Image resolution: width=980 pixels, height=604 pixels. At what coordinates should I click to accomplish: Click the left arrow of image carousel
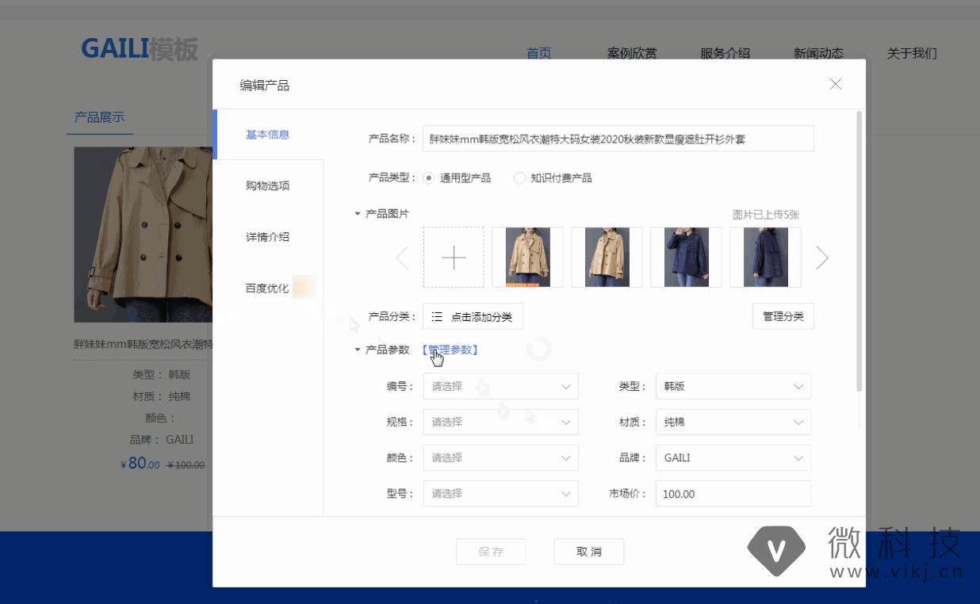pyautogui.click(x=403, y=258)
